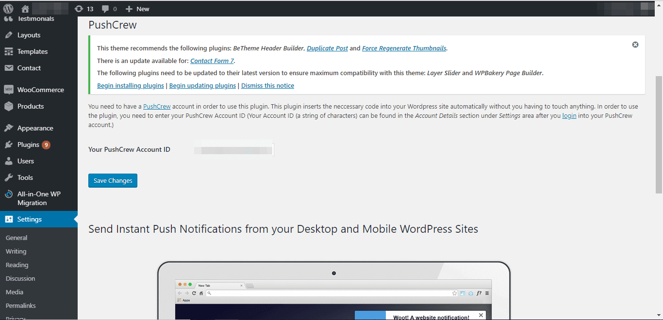Image resolution: width=663 pixels, height=320 pixels.
Task: Click the New text in admin bar
Action: 143,9
